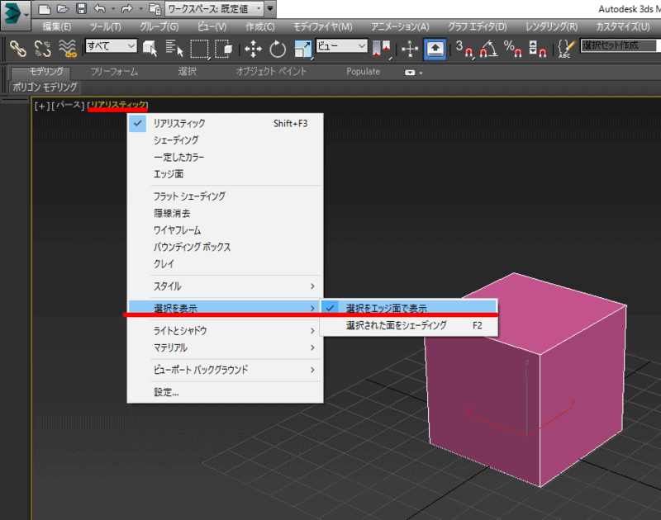Screen dimensions: 661x520
Task: Select ワイヤフレーム from the context menu
Action: pyautogui.click(x=177, y=230)
